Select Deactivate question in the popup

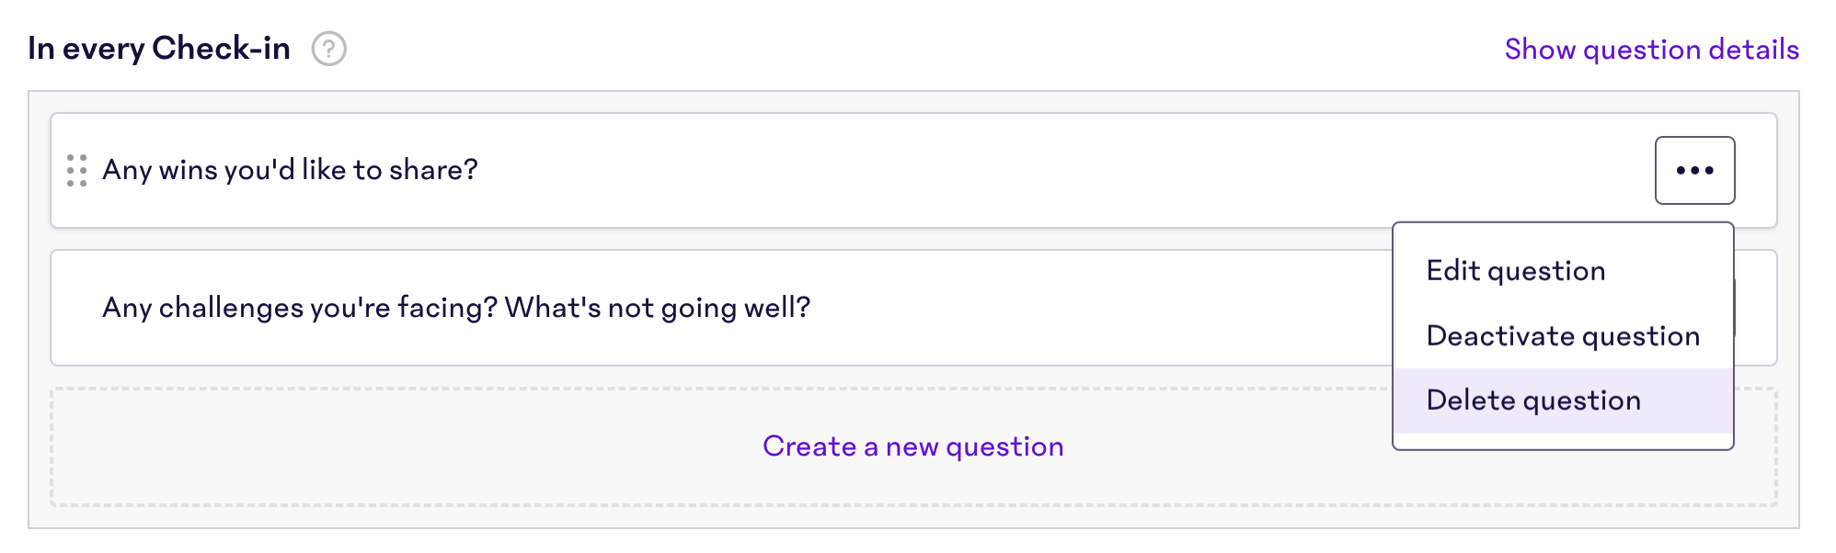pyautogui.click(x=1563, y=336)
